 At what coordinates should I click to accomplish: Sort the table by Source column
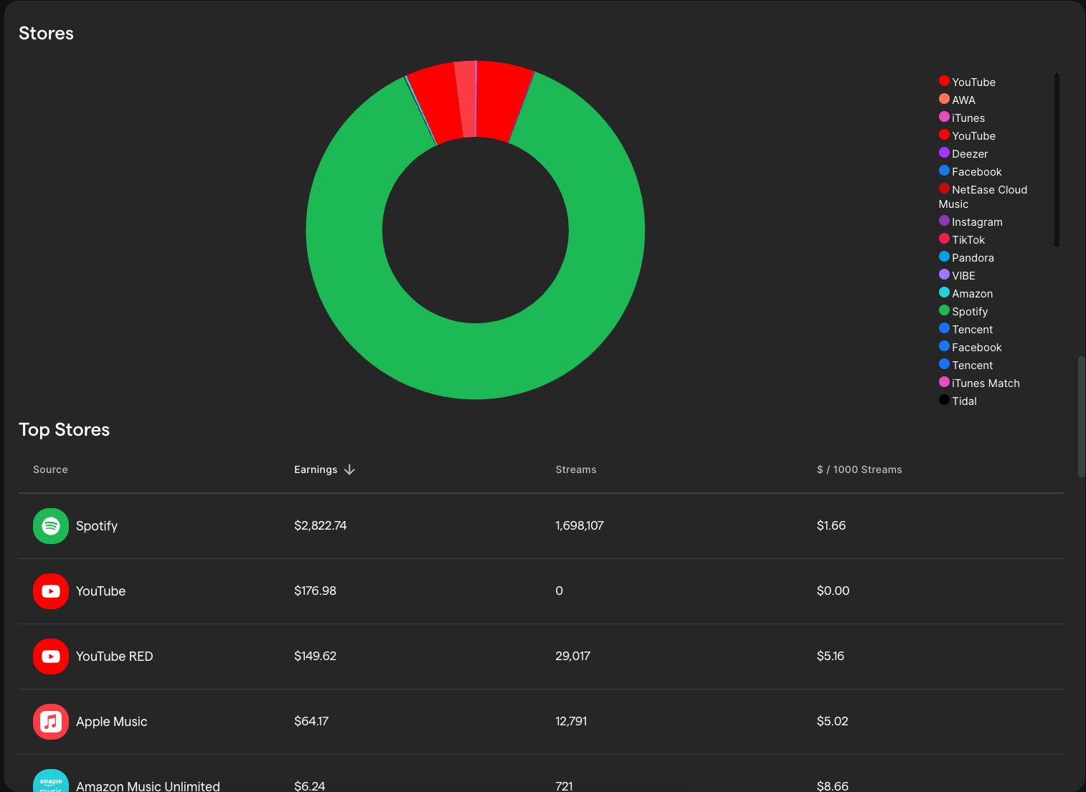(50, 469)
